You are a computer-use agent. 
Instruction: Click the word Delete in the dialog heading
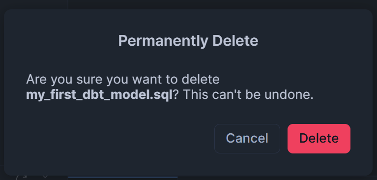point(235,41)
